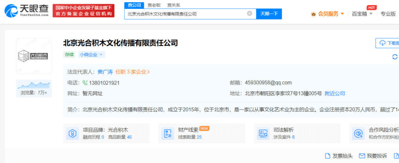Viewport: 399px width, 163px height.
Task: Open 项目品牌: 光合积木 card title
Action: click(105, 130)
